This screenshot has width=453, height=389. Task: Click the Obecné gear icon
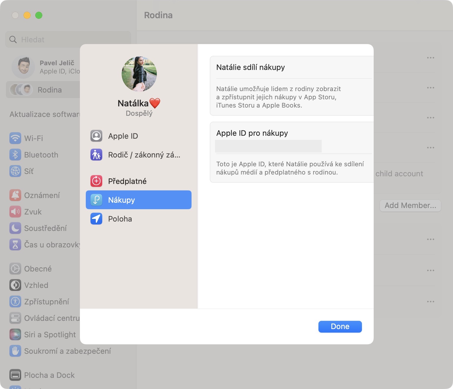[x=15, y=269]
